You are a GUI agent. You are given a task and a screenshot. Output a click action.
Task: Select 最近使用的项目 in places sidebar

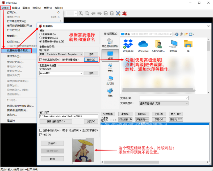pos(110,43)
